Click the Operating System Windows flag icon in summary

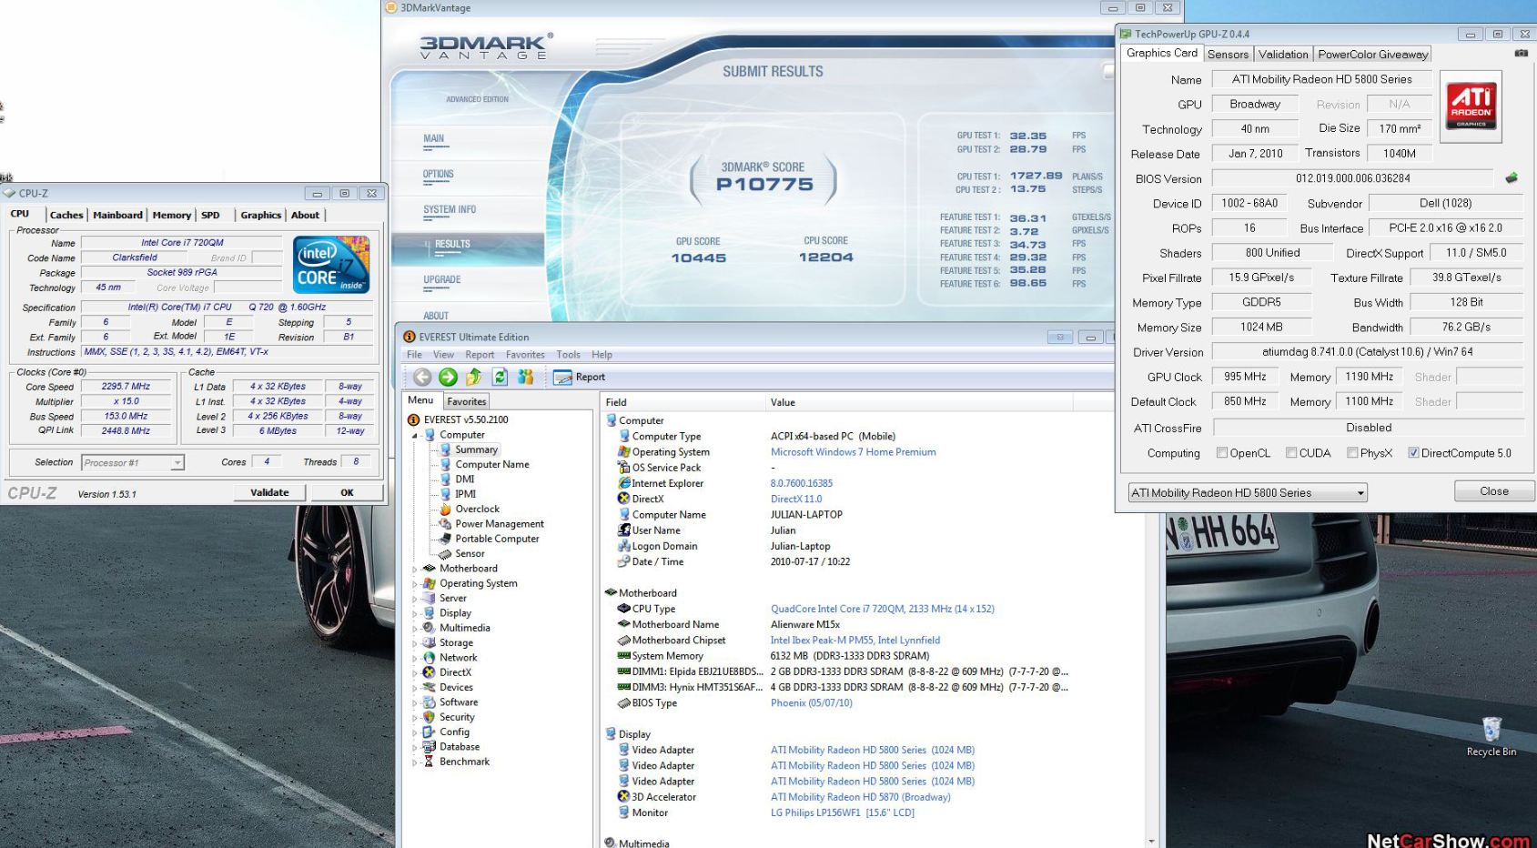coord(624,452)
